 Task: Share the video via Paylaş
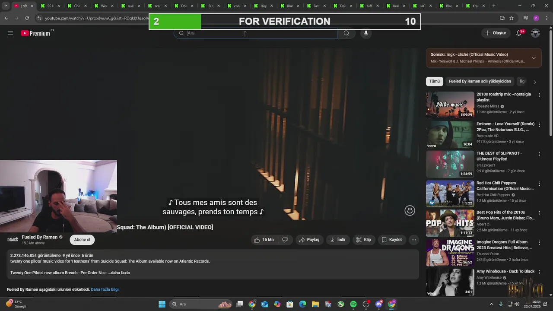[309, 240]
